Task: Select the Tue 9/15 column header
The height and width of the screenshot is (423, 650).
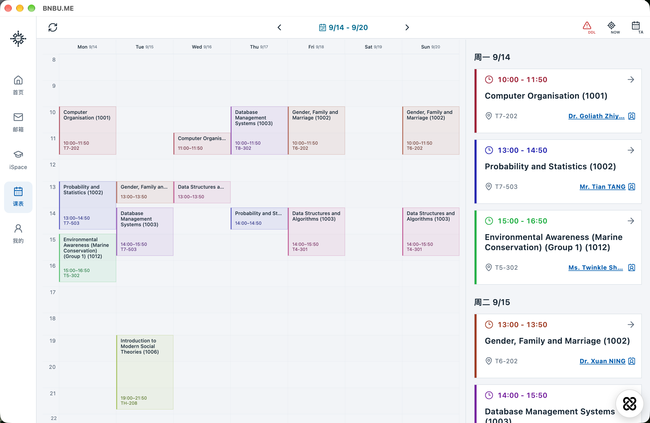Action: point(145,47)
